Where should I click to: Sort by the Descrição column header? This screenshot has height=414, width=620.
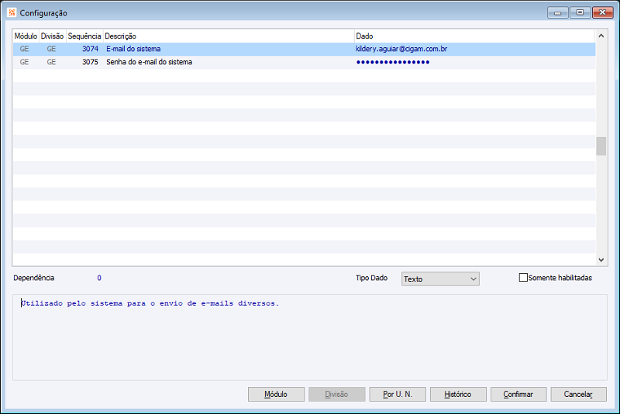point(229,36)
